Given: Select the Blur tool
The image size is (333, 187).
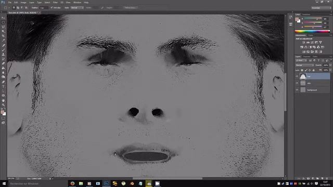Looking at the screenshot, I should pos(3,73).
